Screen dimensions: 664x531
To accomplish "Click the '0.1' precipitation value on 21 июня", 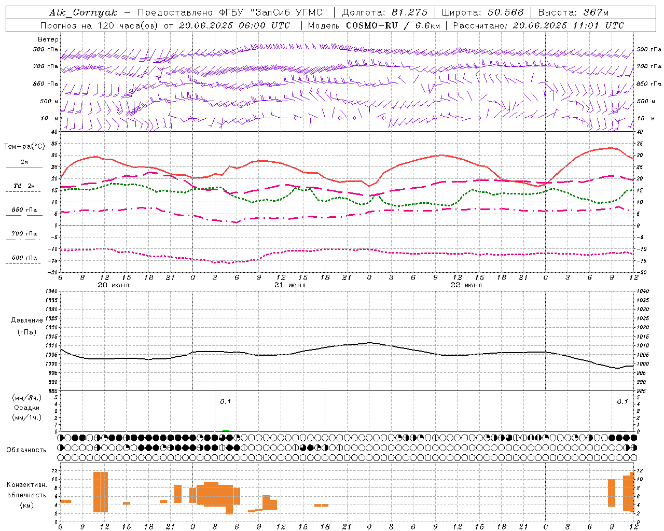I will pyautogui.click(x=226, y=402).
